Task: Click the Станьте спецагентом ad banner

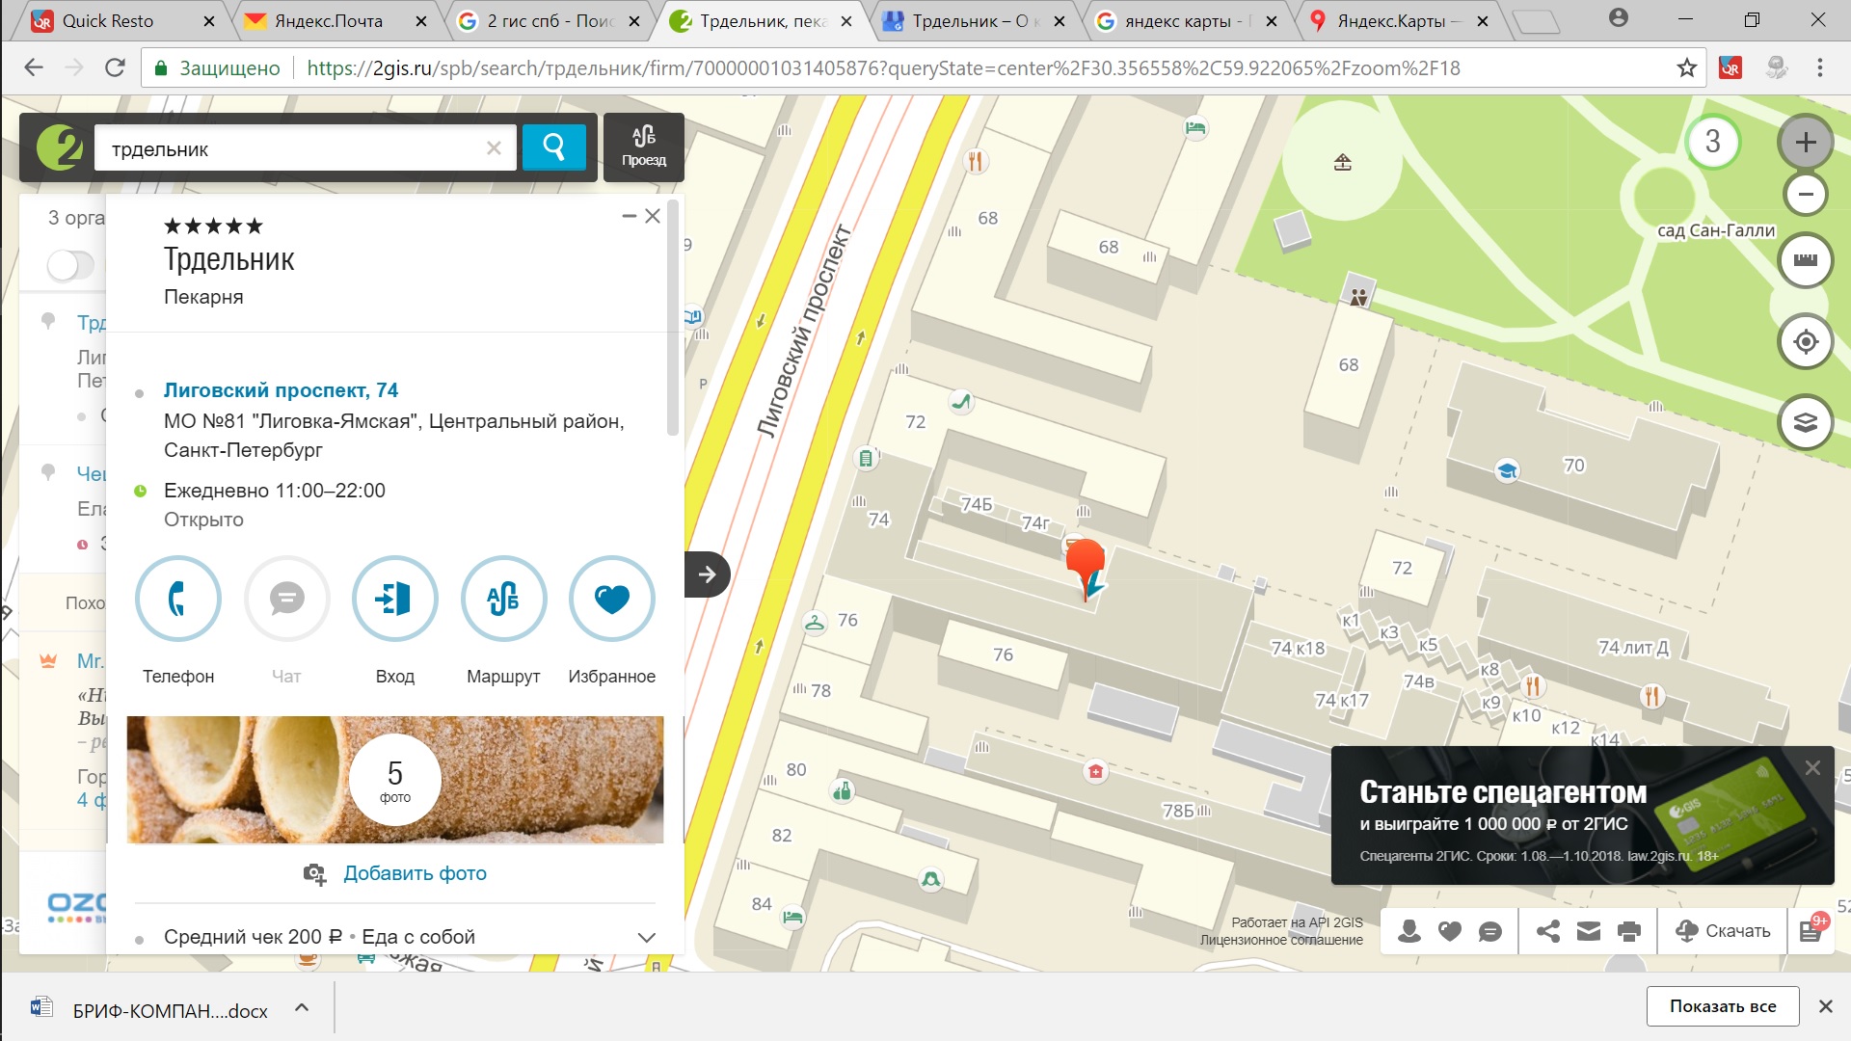Action: pos(1582,815)
